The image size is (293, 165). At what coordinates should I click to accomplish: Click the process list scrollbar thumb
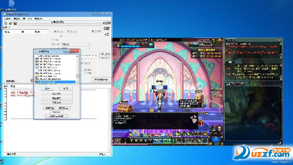(77, 76)
